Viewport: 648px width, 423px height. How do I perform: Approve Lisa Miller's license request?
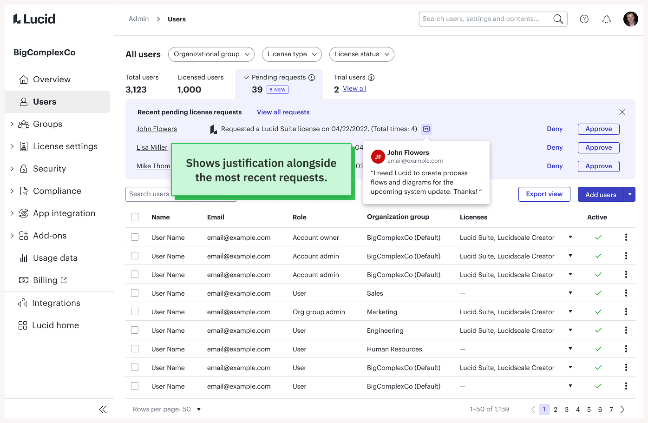(x=599, y=148)
